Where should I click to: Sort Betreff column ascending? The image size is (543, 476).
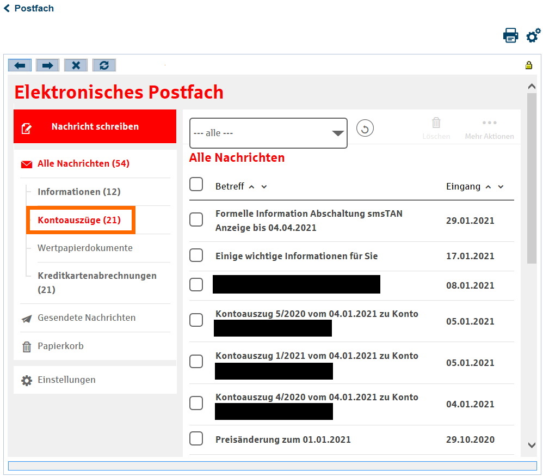pyautogui.click(x=251, y=187)
